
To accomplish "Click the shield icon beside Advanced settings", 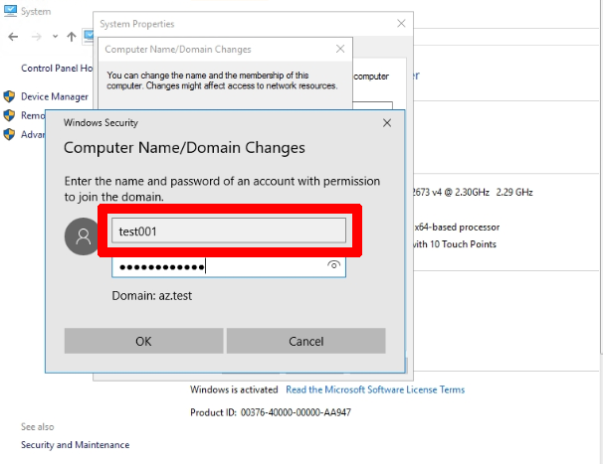I will [9, 134].
